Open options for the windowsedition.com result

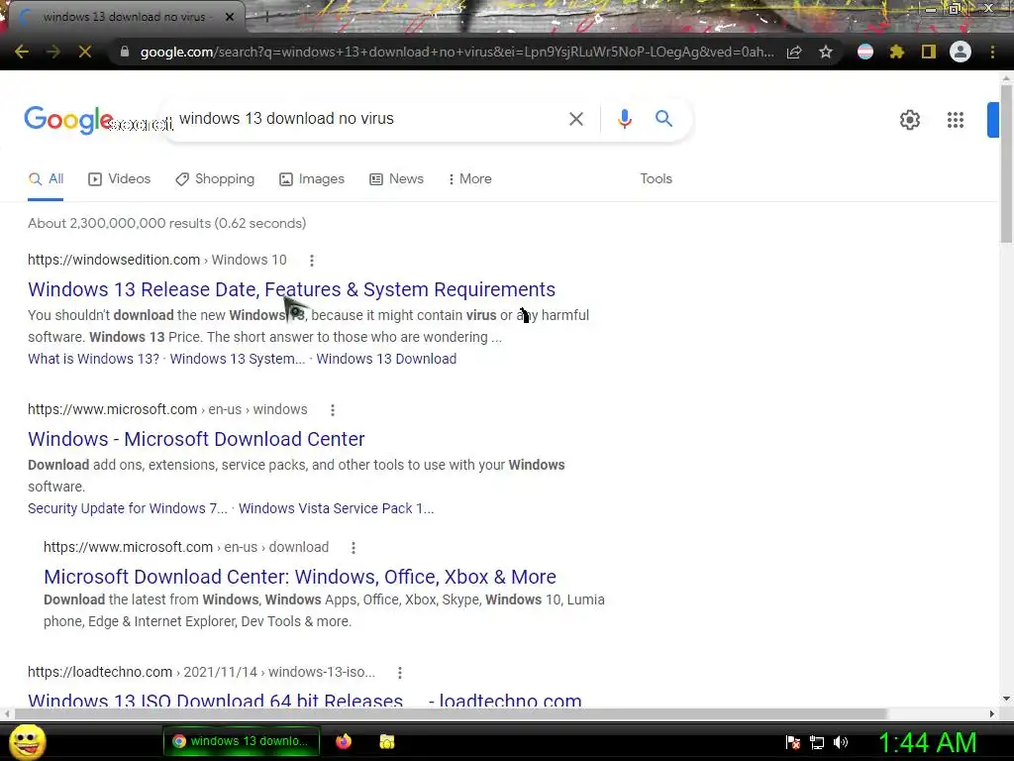click(x=312, y=261)
